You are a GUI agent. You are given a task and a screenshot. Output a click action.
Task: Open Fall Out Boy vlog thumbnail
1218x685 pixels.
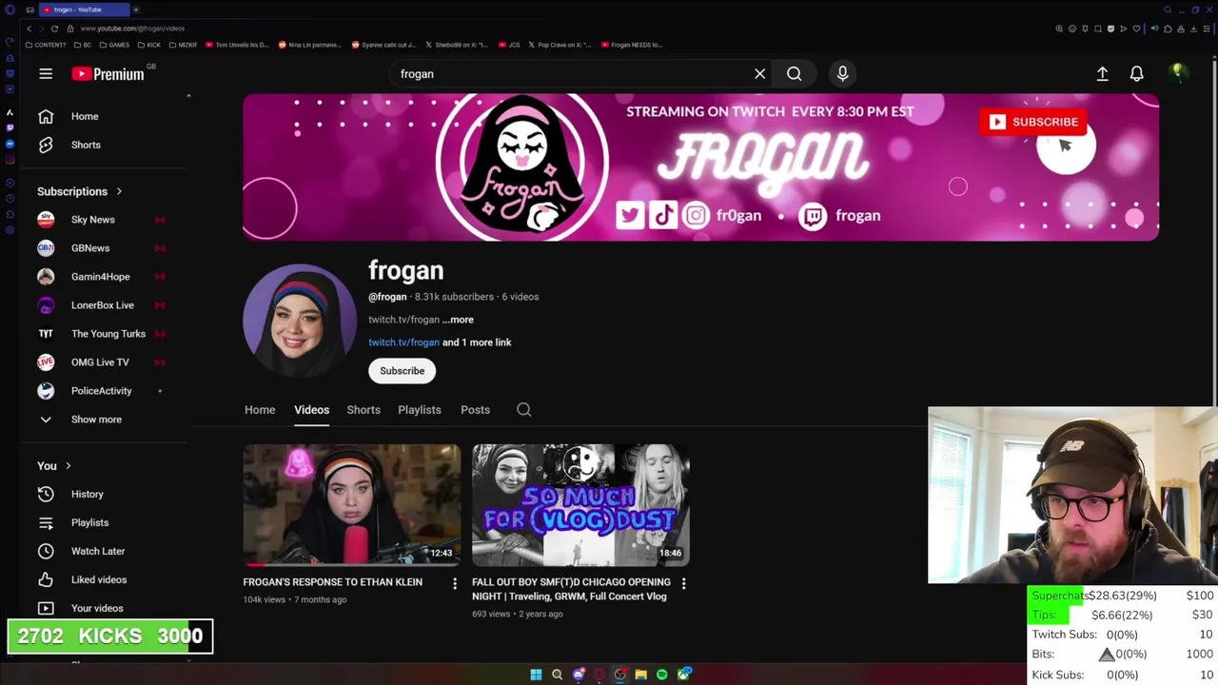pyautogui.click(x=580, y=505)
